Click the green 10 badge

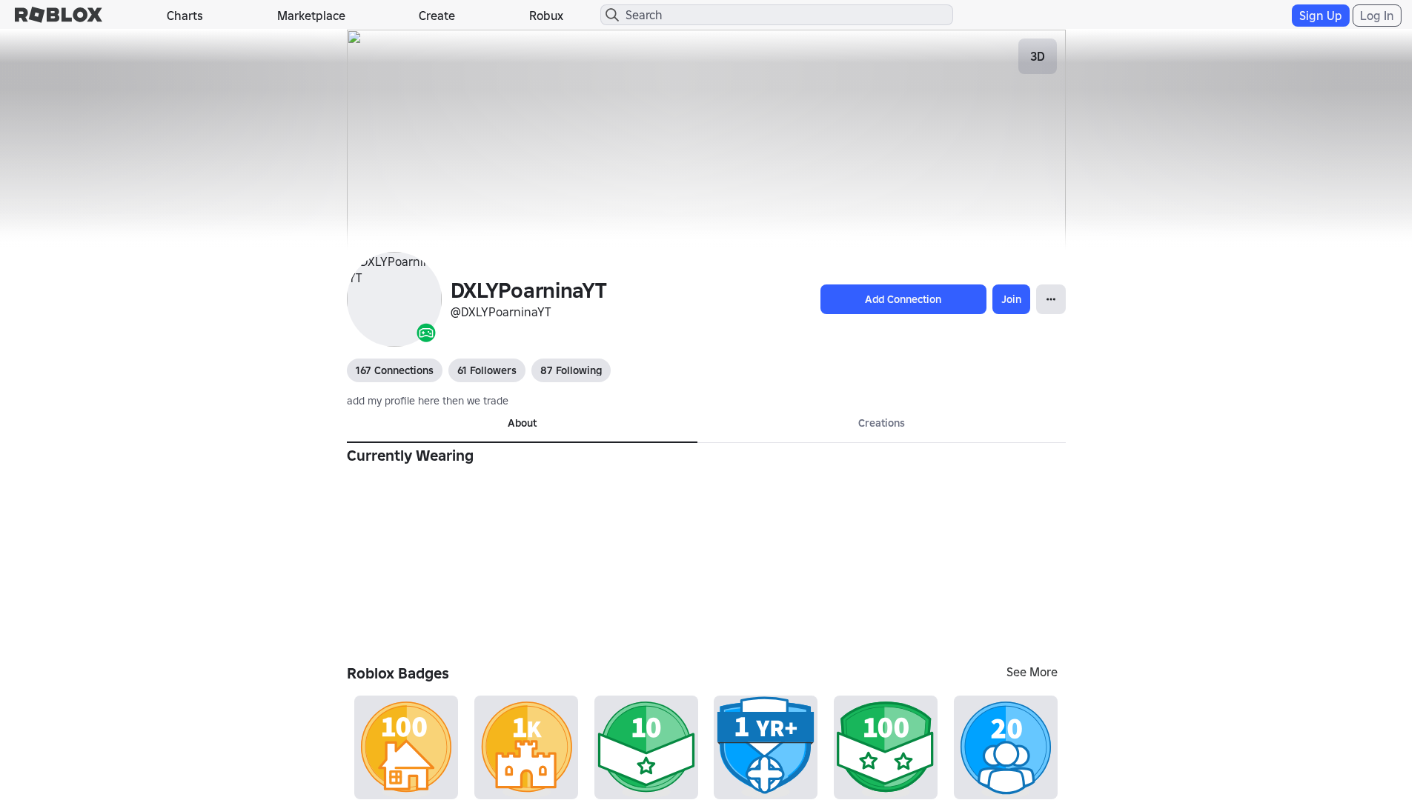(x=646, y=747)
